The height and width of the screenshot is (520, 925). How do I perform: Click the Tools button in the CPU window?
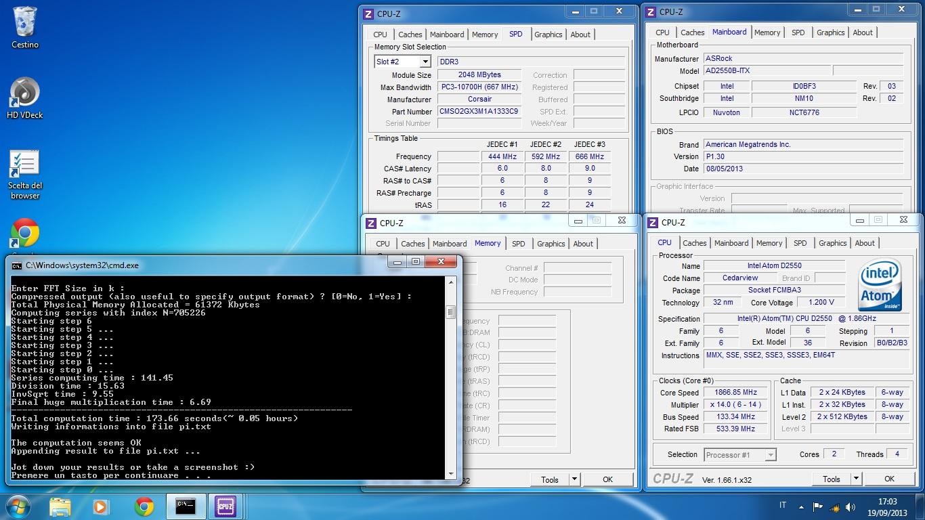pos(831,479)
